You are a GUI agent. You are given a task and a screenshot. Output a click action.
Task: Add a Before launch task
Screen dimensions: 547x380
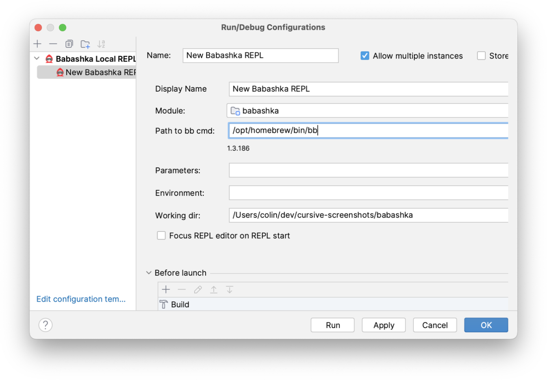(x=166, y=289)
